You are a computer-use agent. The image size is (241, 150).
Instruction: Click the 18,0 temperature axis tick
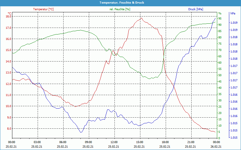point(9,16)
